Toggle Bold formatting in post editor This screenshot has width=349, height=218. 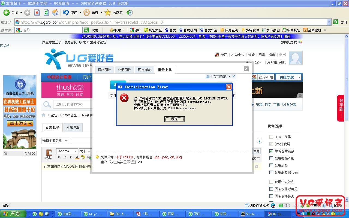tap(59, 157)
